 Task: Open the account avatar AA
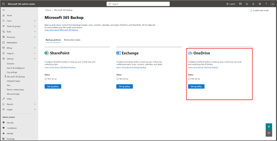(x=273, y=4)
